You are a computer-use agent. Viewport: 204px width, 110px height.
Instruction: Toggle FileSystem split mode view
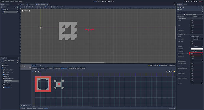pyautogui.click(x=18, y=61)
